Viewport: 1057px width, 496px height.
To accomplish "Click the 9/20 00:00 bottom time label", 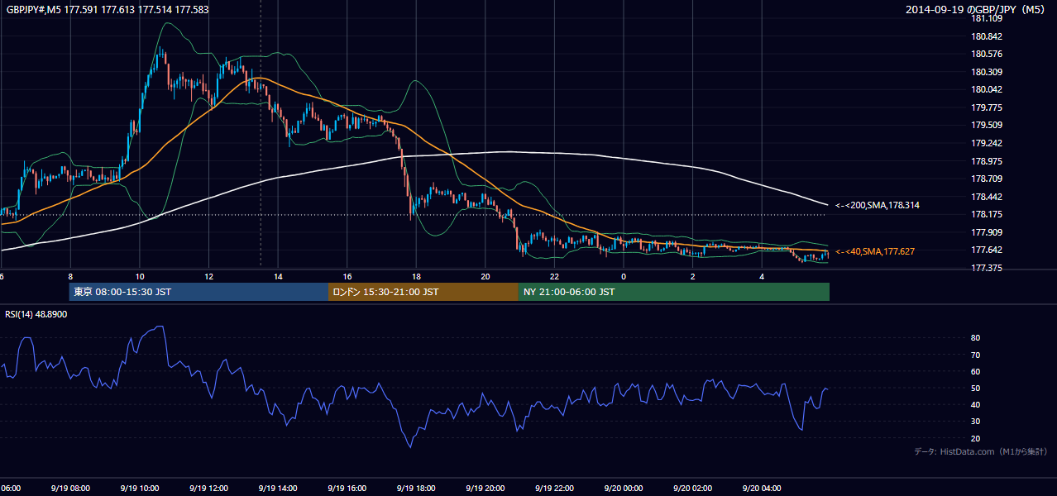I will [x=623, y=489].
